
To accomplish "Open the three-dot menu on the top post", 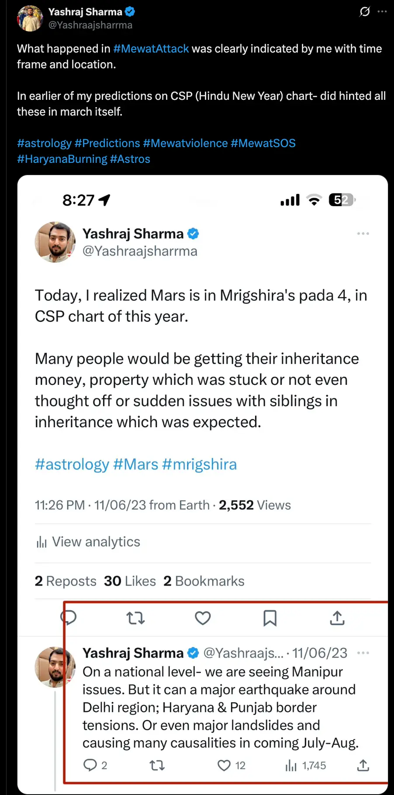I will click(x=382, y=12).
